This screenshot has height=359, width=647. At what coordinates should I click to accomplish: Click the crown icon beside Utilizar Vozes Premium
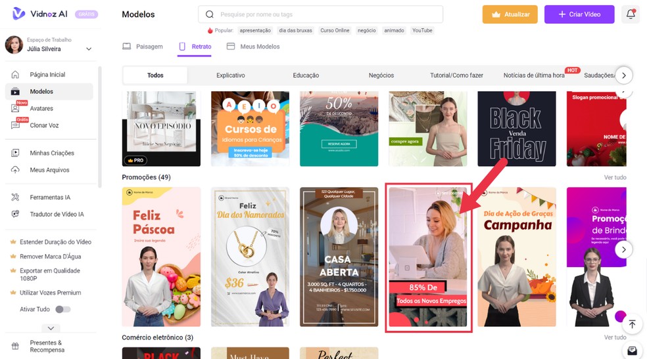[12, 293]
